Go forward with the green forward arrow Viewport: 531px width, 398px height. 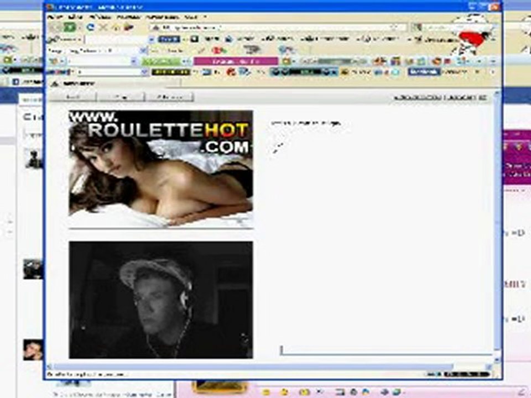click(x=70, y=28)
